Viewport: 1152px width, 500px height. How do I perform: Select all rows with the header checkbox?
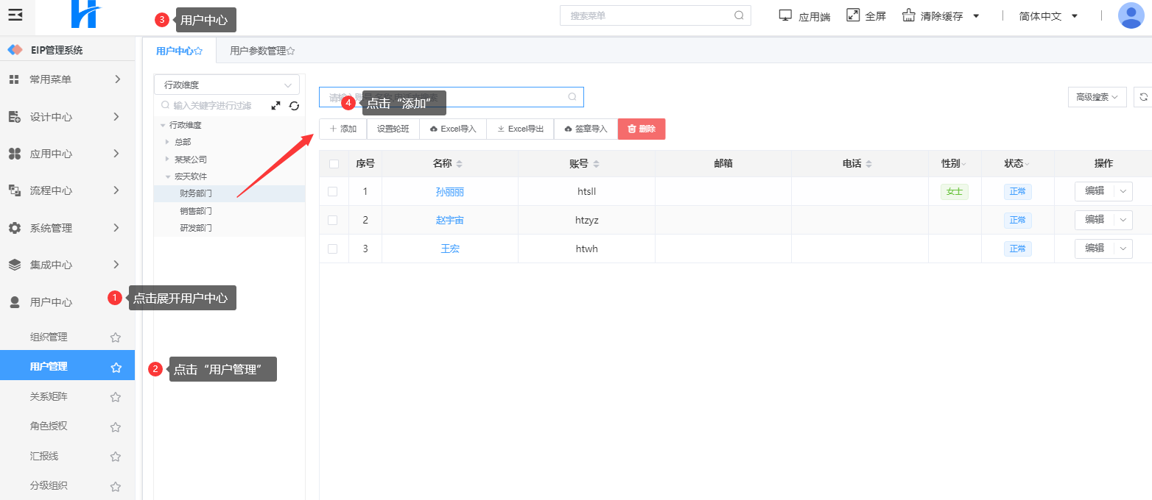[334, 164]
